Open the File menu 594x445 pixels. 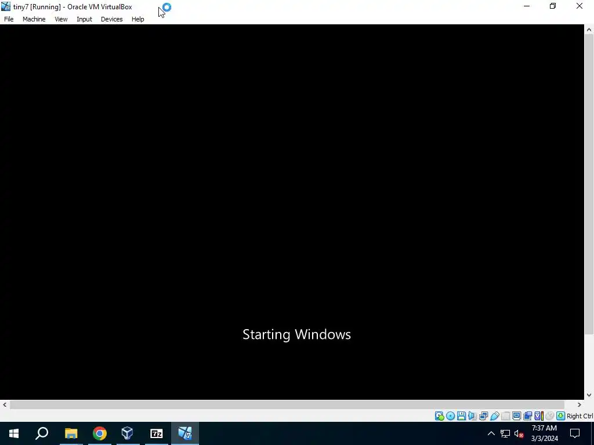pyautogui.click(x=9, y=19)
